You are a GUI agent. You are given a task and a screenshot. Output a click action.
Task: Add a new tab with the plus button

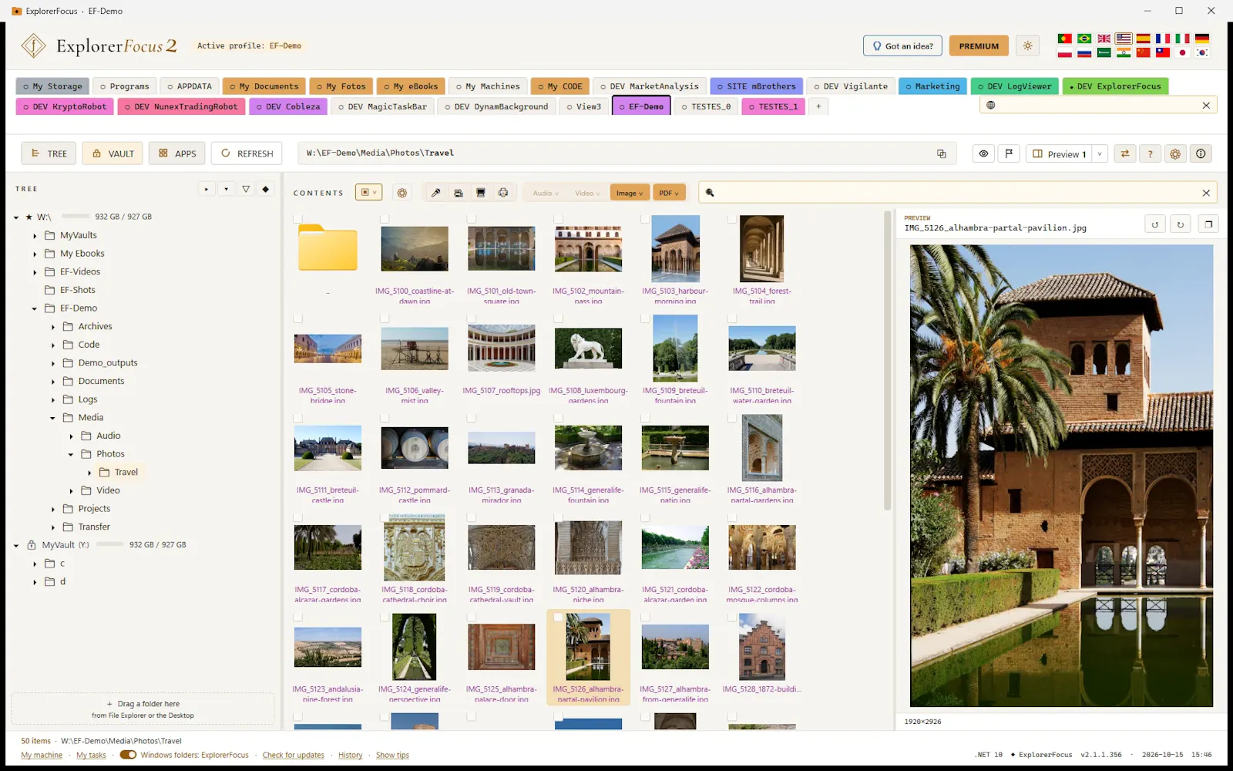818,106
